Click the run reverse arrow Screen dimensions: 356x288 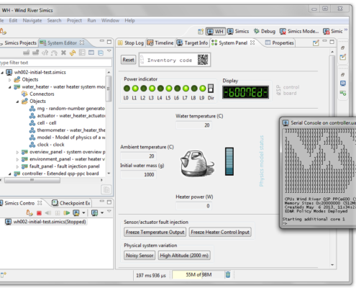(x=48, y=213)
